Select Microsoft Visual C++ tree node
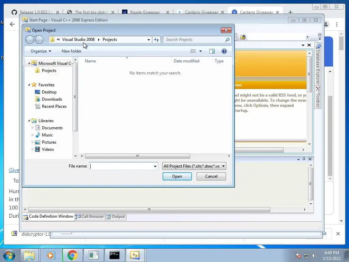 coord(55,63)
